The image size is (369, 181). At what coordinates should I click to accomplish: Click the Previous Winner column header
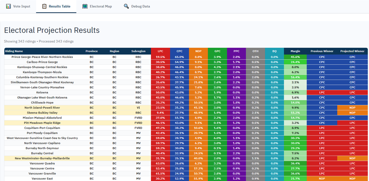[x=322, y=51]
